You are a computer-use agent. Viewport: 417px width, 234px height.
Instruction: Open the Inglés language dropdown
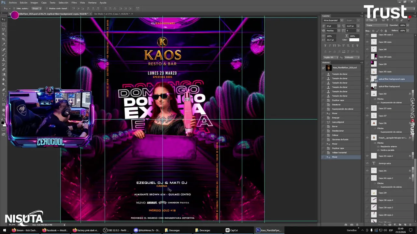(331, 58)
